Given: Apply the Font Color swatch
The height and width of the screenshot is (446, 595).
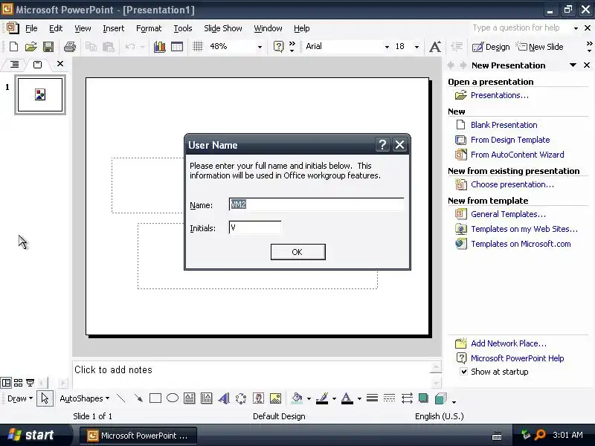Looking at the screenshot, I should click(x=347, y=398).
